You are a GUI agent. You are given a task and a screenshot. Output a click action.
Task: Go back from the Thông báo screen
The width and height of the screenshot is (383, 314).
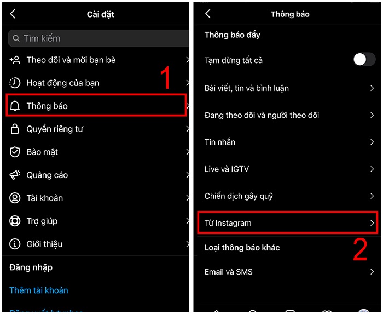click(x=208, y=14)
